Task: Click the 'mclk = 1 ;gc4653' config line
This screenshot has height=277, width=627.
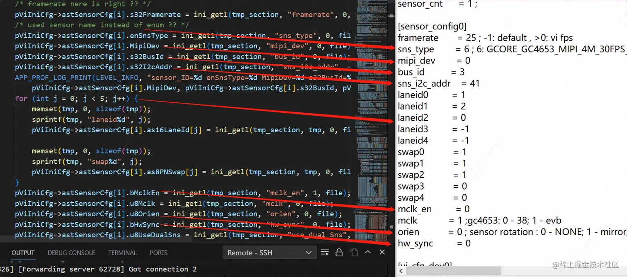Action: [479, 221]
